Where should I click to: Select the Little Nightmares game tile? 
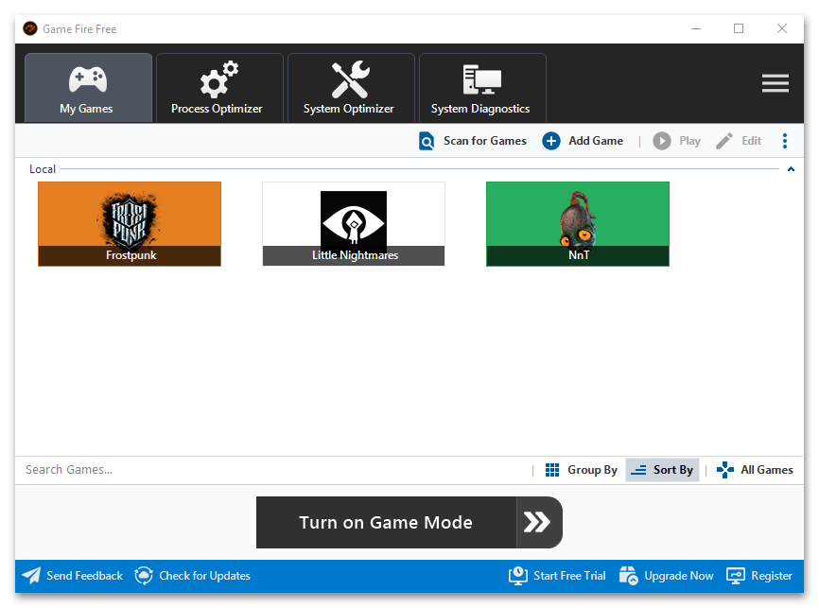pyautogui.click(x=354, y=224)
